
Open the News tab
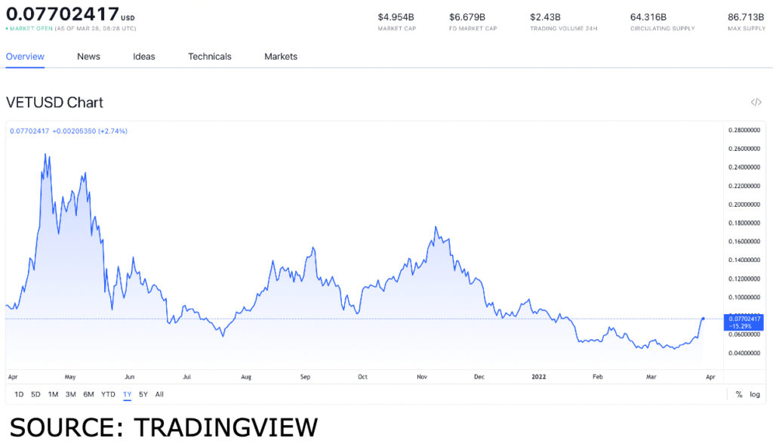89,56
